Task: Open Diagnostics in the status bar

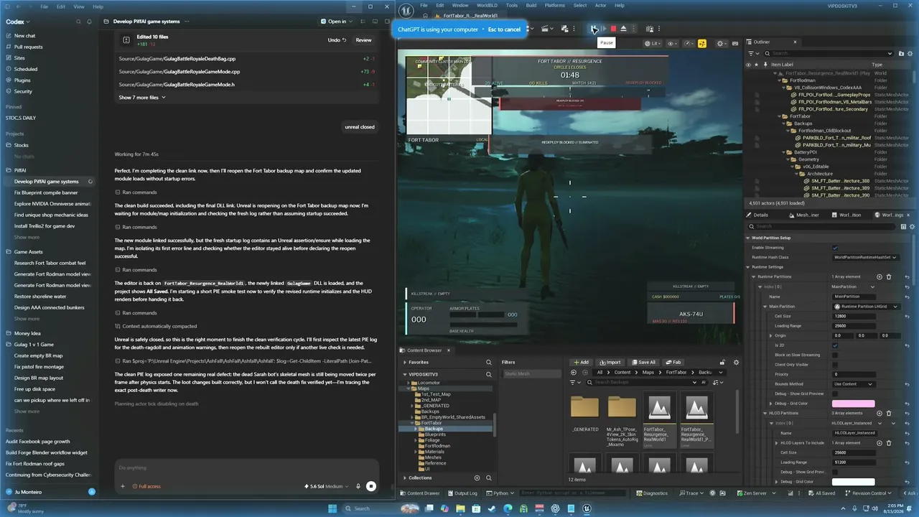Action: pos(651,493)
